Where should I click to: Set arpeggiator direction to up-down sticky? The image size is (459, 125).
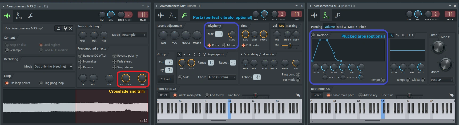tap(199, 55)
